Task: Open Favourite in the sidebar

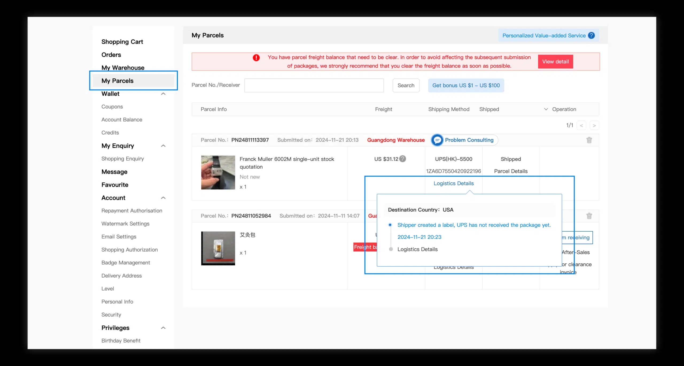Action: [x=115, y=185]
